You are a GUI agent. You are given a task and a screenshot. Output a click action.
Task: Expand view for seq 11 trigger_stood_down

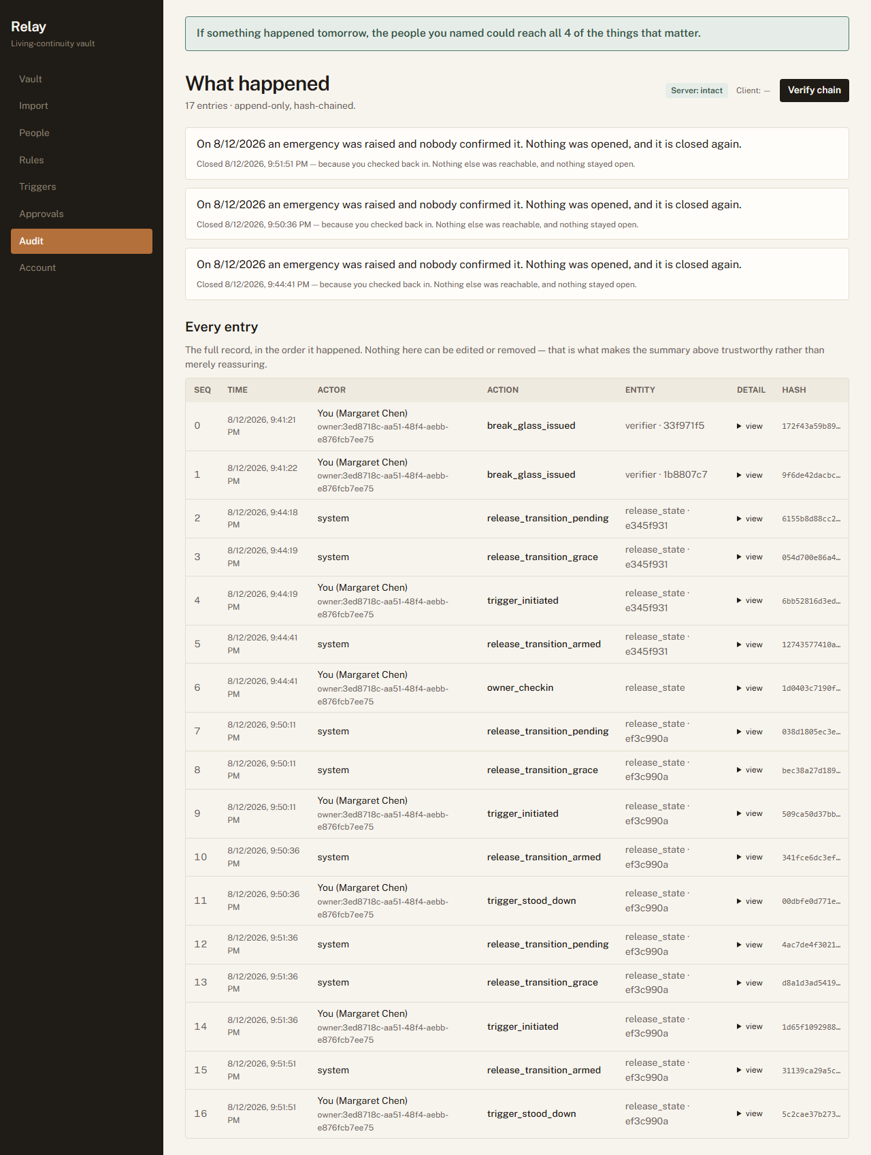(750, 901)
